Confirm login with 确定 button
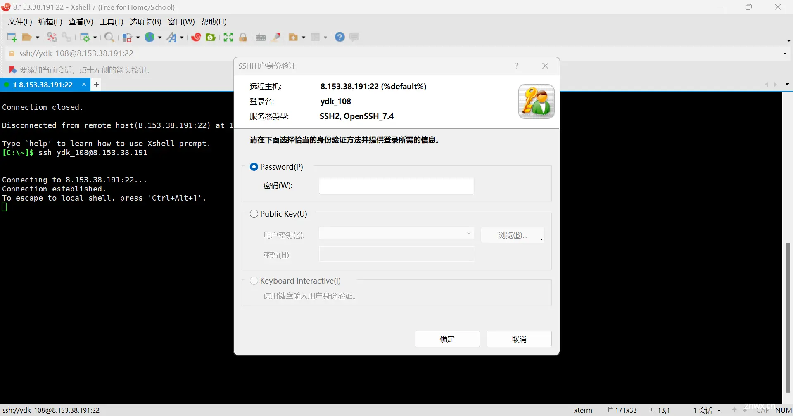 (447, 339)
